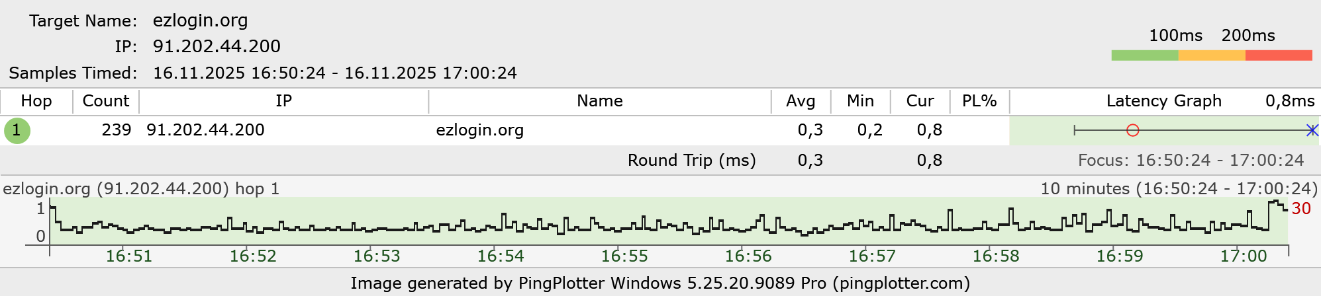This screenshot has height=296, width=1321.
Task: Click the ezlogin.org name in hop row
Action: [479, 130]
